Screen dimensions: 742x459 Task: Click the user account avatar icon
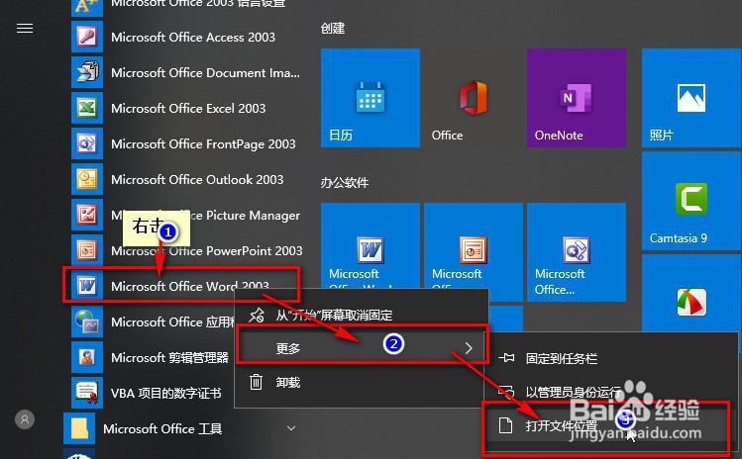pos(25,419)
